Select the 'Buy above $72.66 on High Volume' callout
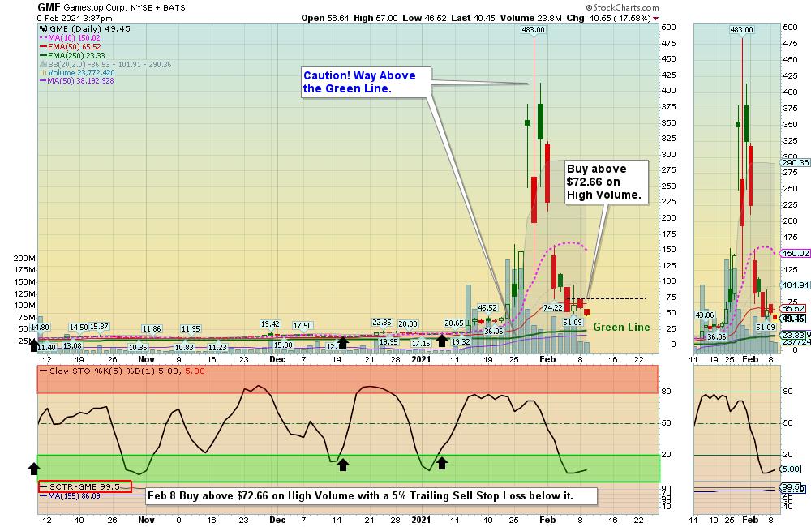The width and height of the screenshot is (811, 527). click(x=605, y=182)
